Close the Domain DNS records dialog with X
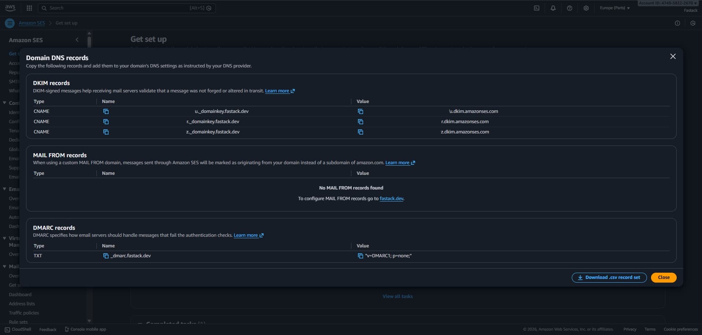This screenshot has width=702, height=335. coord(673,56)
